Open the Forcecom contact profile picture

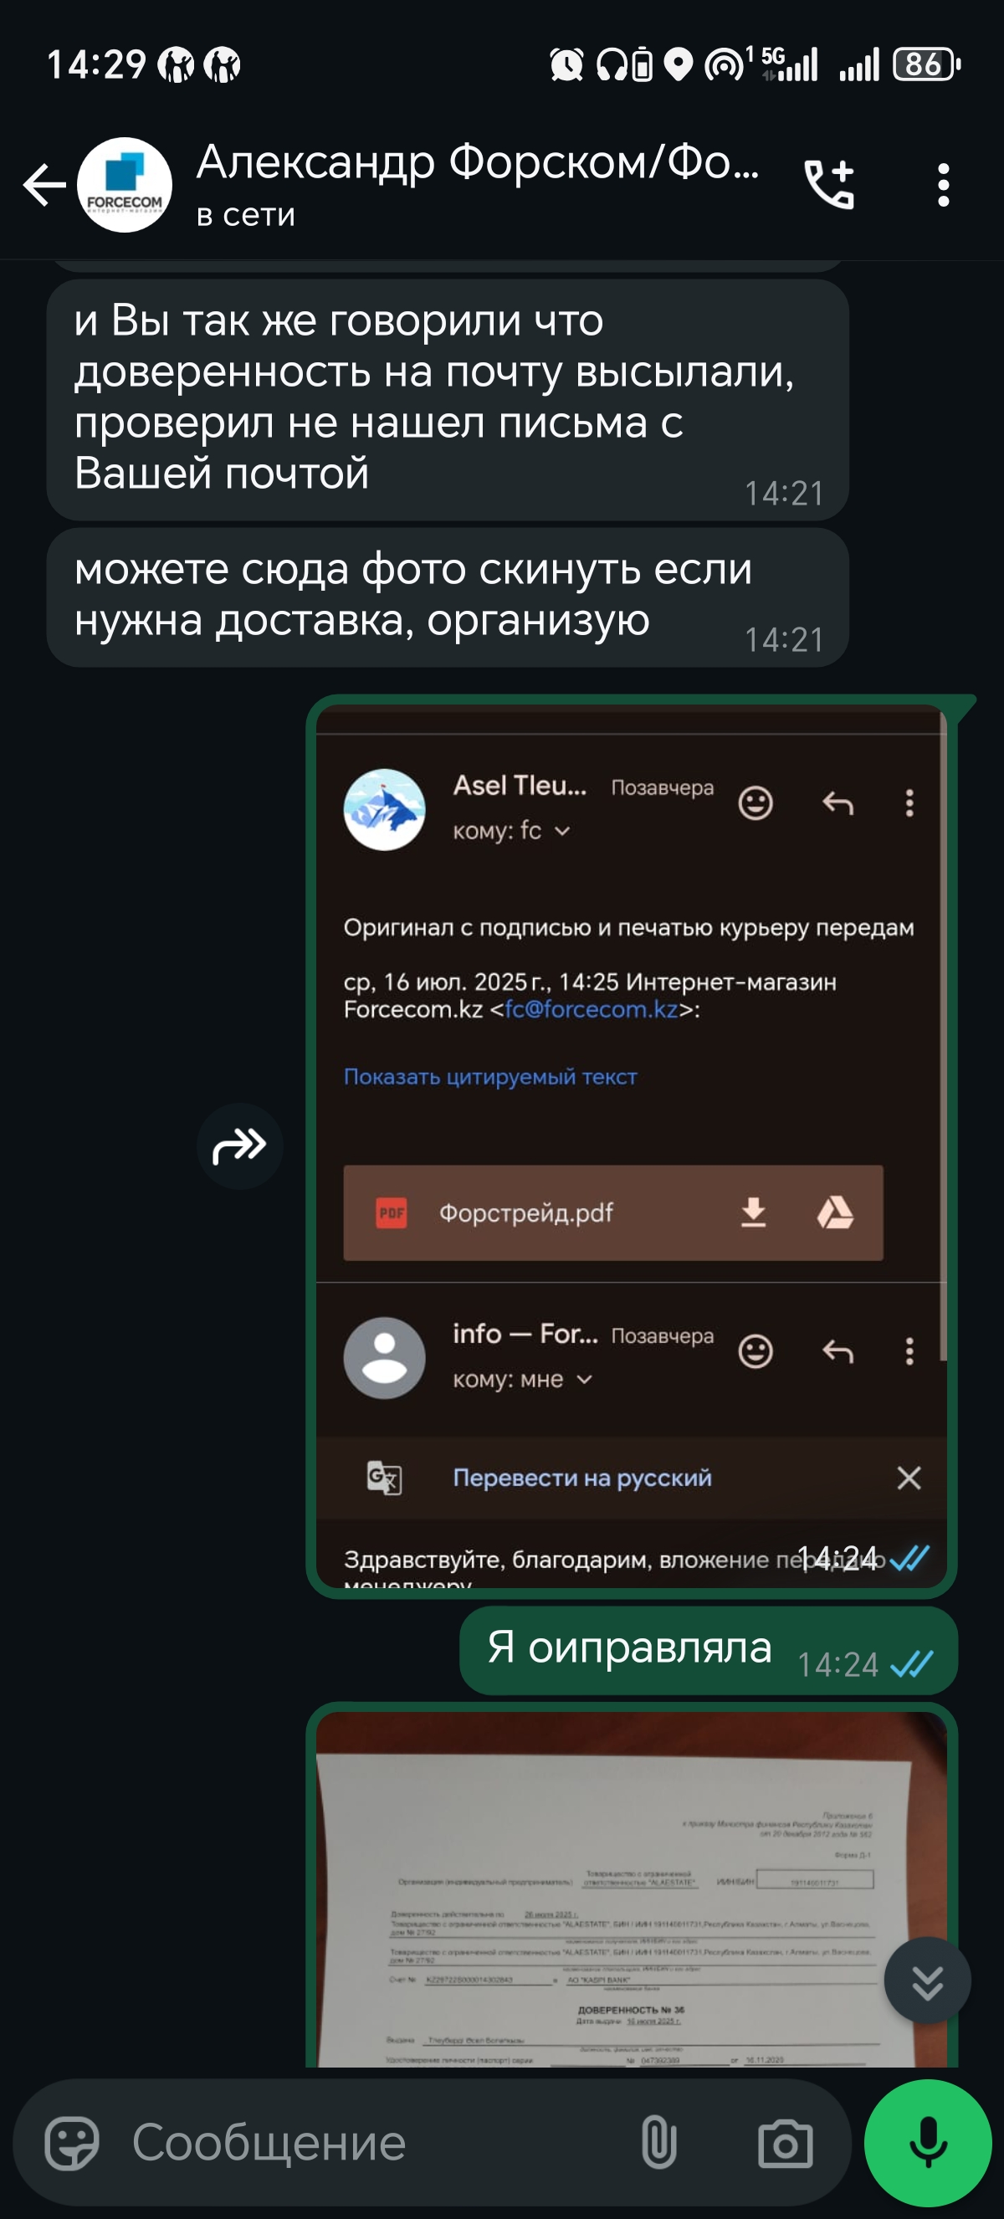pyautogui.click(x=124, y=184)
